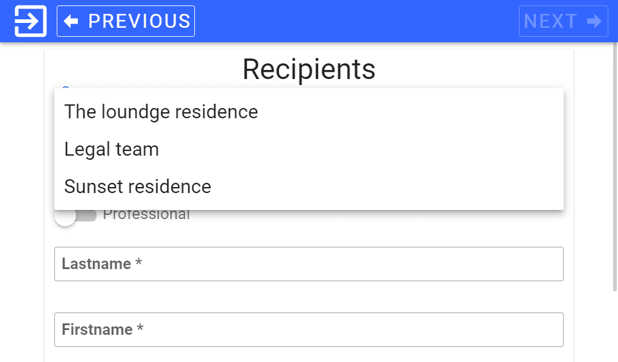The height and width of the screenshot is (362, 618).
Task: Pick "Sunset residence" from dropdown
Action: [138, 186]
